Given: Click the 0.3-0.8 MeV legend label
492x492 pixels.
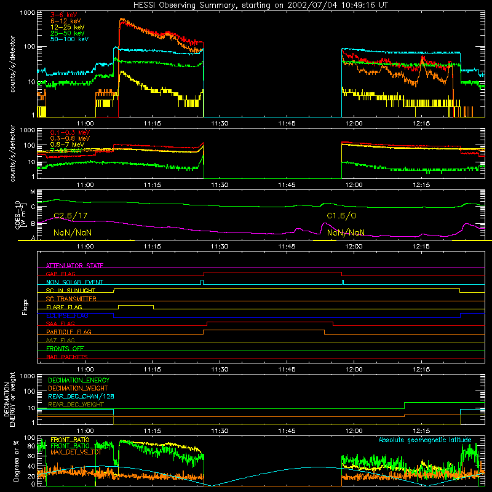Looking at the screenshot, I should (70, 138).
